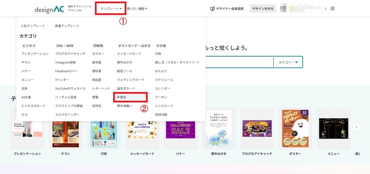Select YouTubeのサムネイル category
Screen dimensions: 370x174
click(x=70, y=88)
